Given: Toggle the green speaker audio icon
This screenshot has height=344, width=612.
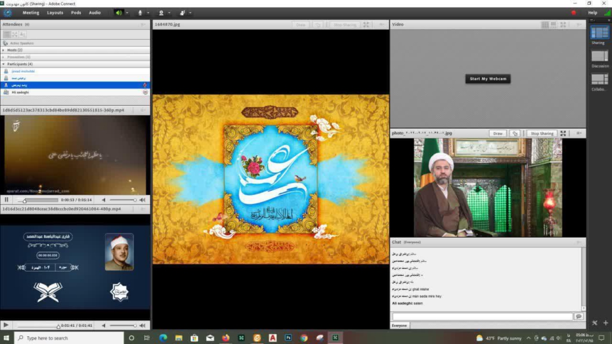Looking at the screenshot, I should tap(119, 12).
